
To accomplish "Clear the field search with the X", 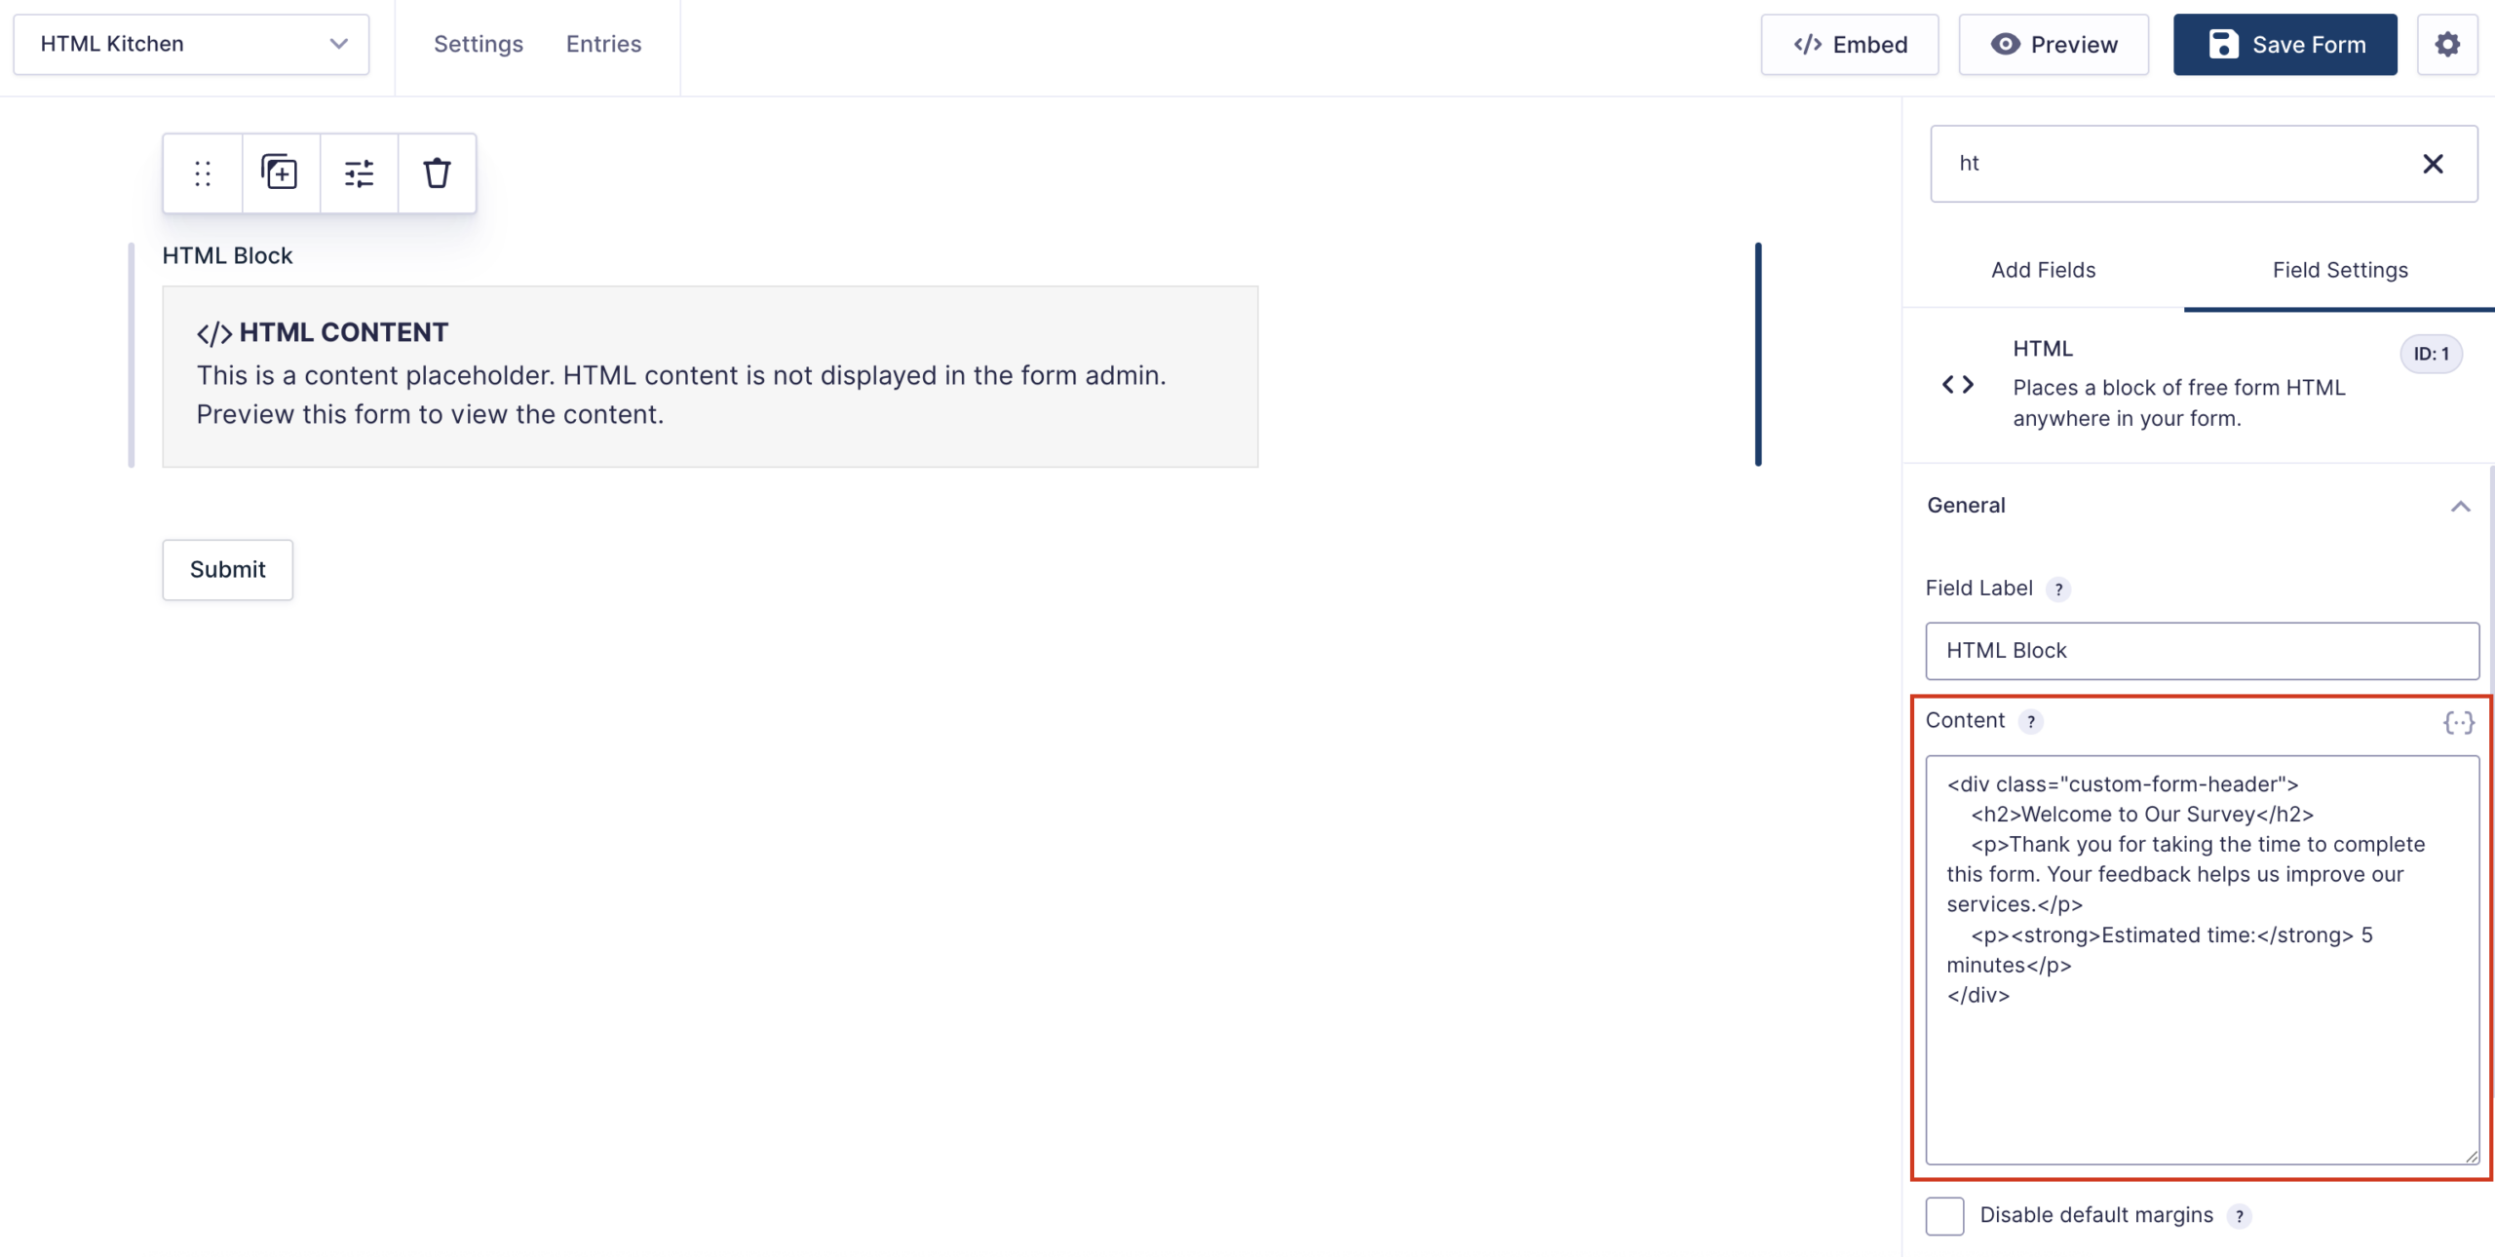I will click(x=2433, y=164).
